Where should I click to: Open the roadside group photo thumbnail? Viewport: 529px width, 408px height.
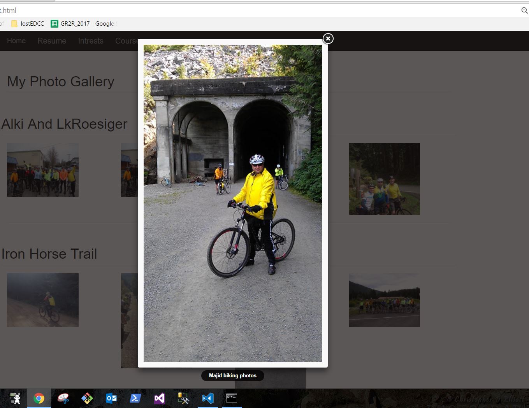click(384, 299)
